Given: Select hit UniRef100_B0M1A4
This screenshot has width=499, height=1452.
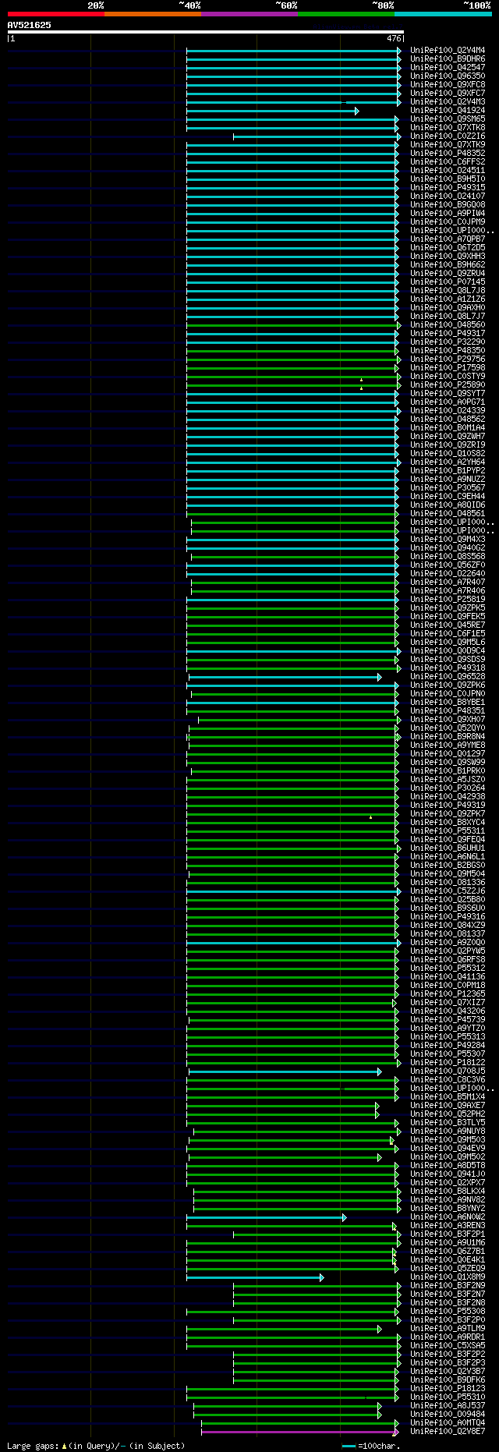Looking at the screenshot, I should point(448,428).
